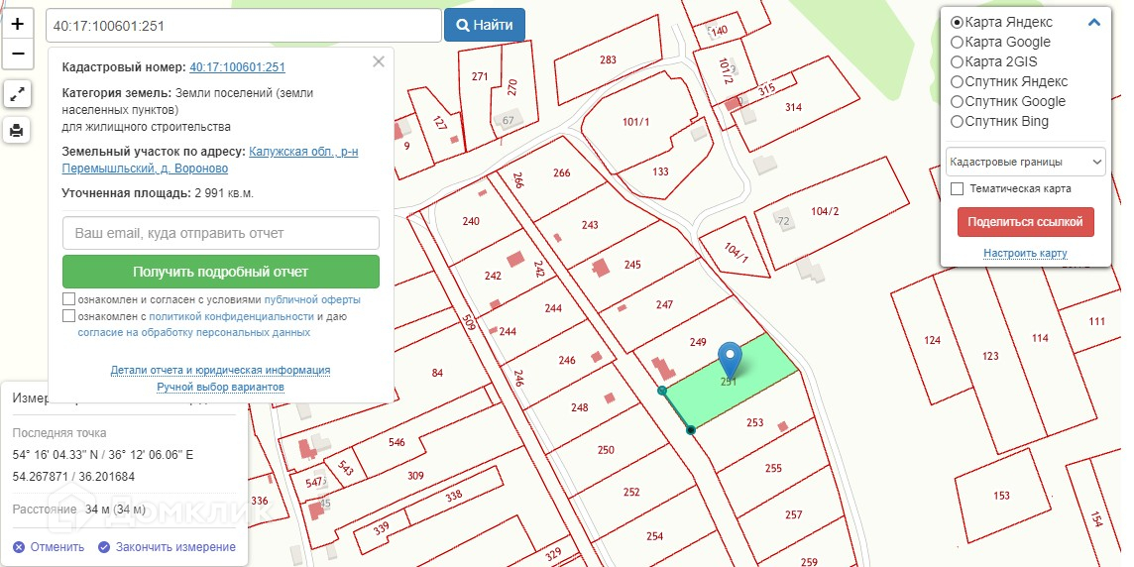
Task: Enable the Тематическая карта checkbox
Action: coord(957,188)
